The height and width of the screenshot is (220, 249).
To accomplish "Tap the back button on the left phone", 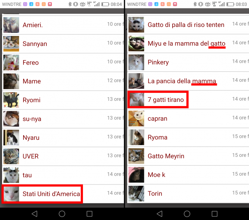I will tap(34, 214).
